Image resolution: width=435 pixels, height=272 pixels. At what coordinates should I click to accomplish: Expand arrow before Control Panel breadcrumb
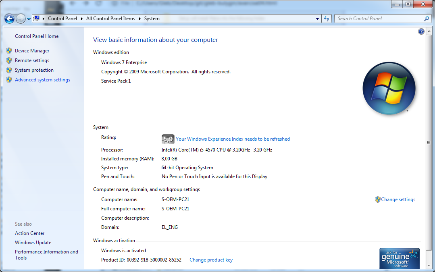43,19
